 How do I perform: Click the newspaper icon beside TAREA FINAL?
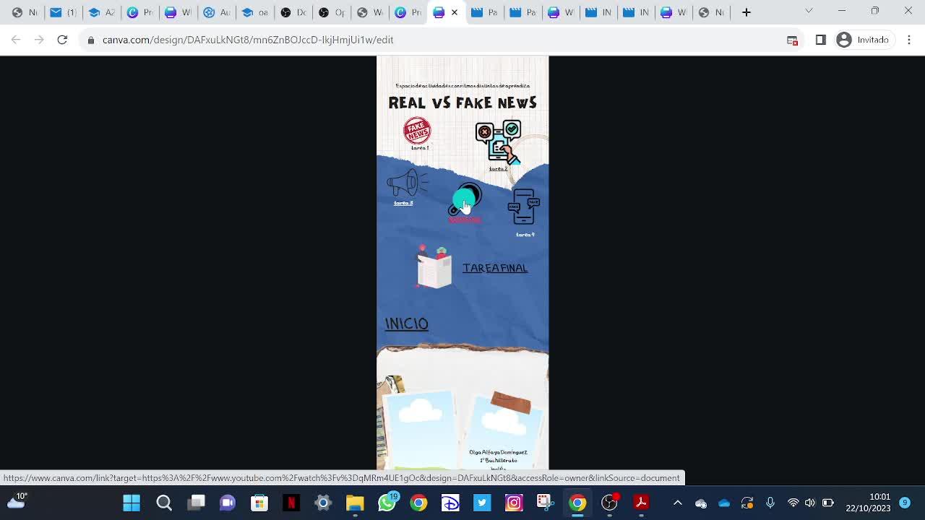434,267
